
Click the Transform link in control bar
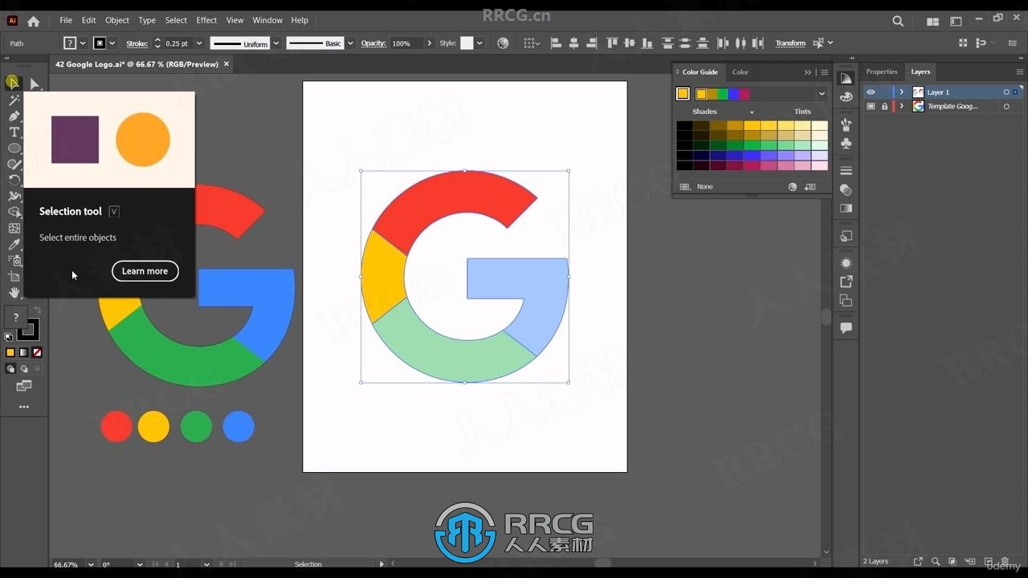tap(790, 43)
